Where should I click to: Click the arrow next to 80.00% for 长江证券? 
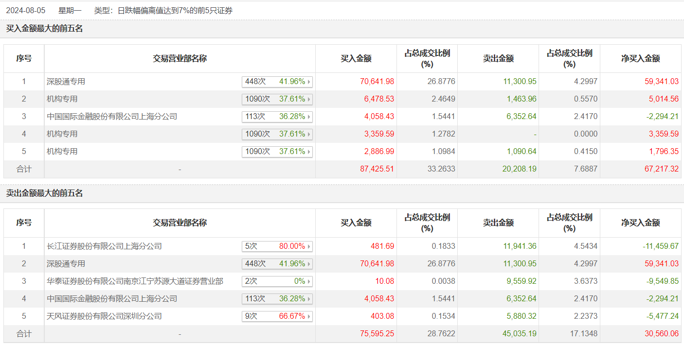[x=309, y=246]
